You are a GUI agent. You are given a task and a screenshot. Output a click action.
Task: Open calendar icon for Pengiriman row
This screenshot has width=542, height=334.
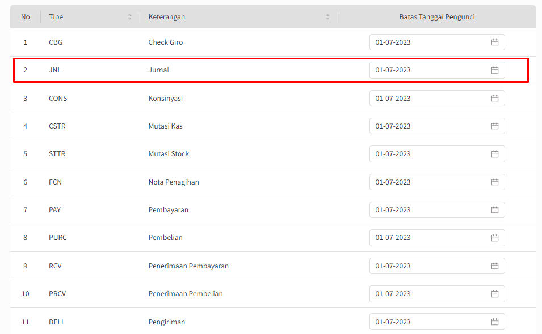pyautogui.click(x=494, y=322)
